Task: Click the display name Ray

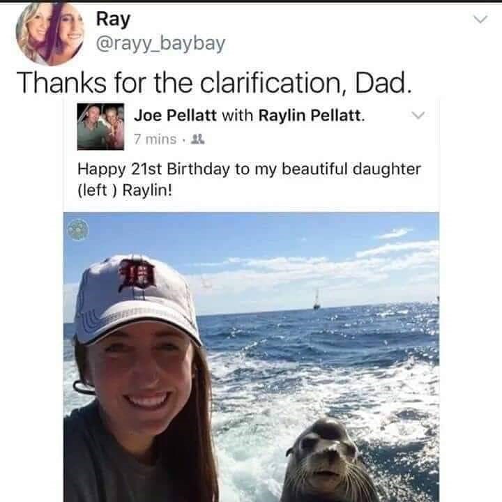Action: (x=113, y=20)
